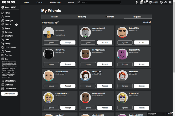The height and width of the screenshot is (116, 175).
Task: Click the Roblox logo
Action: 8,2
